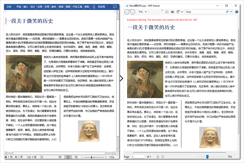Select the stone sculpture image in Word

[89, 131]
